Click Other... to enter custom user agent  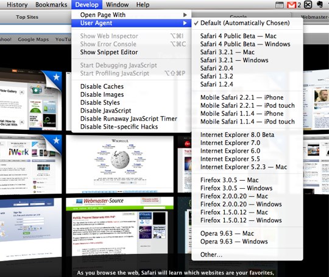[x=247, y=254]
